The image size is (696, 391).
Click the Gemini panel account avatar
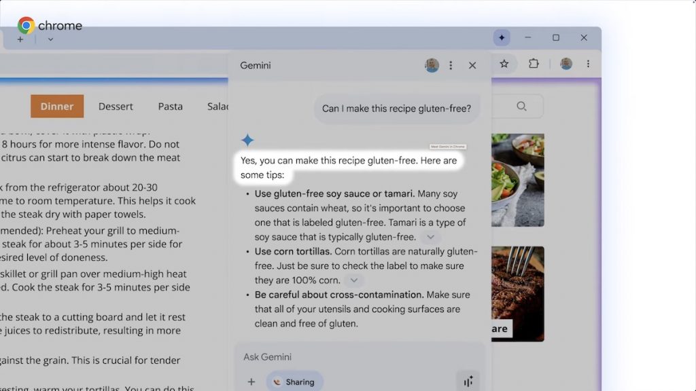coord(432,65)
